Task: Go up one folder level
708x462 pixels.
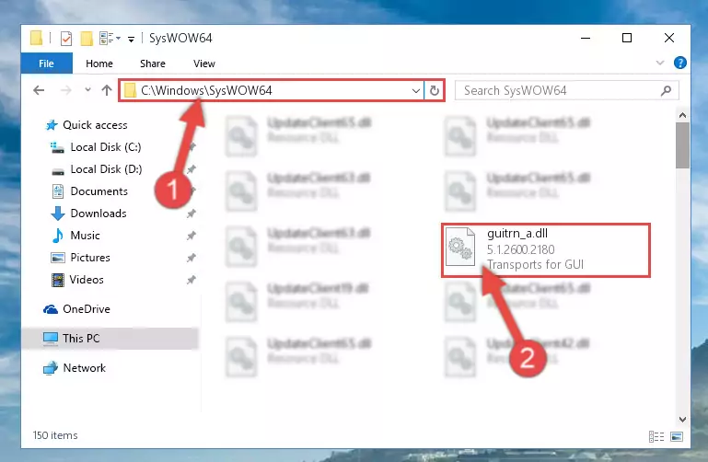Action: coord(107,90)
